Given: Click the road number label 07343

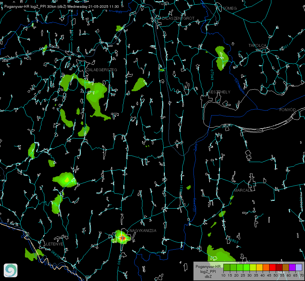Looking at the screenshot, I should pos(212,75).
